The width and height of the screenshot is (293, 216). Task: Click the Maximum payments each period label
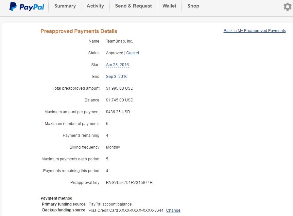(x=70, y=159)
